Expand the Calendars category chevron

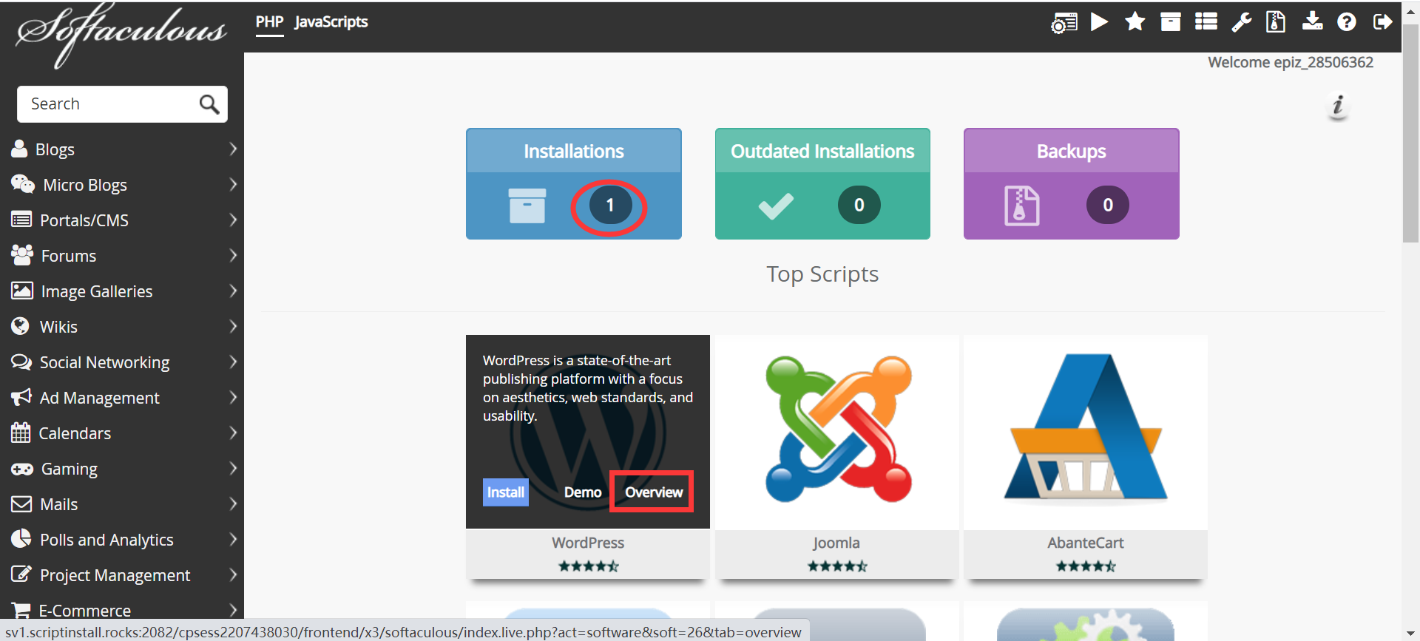(233, 433)
